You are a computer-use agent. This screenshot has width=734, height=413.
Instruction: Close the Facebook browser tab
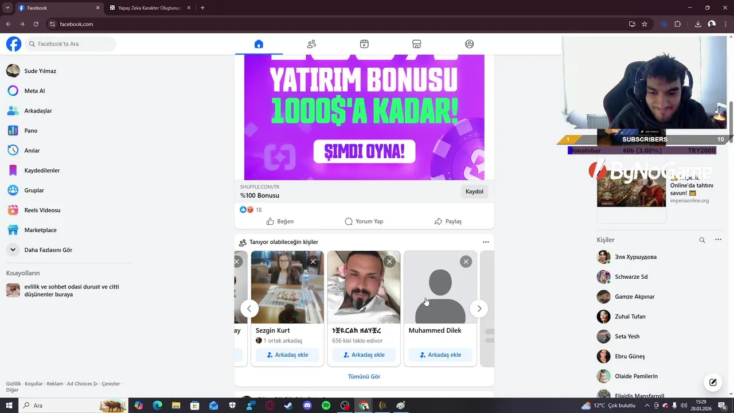click(x=97, y=8)
